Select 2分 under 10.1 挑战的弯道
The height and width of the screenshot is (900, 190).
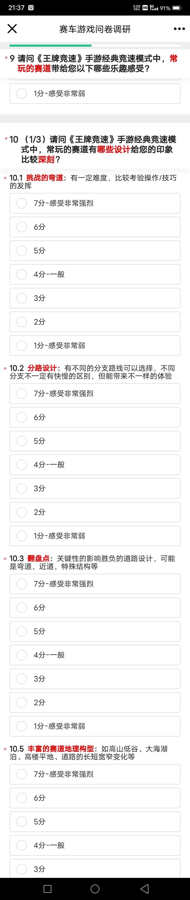tap(95, 322)
